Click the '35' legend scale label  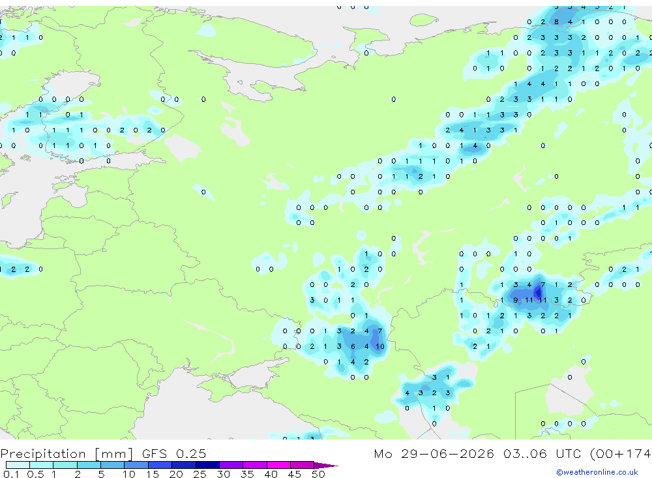tap(247, 474)
